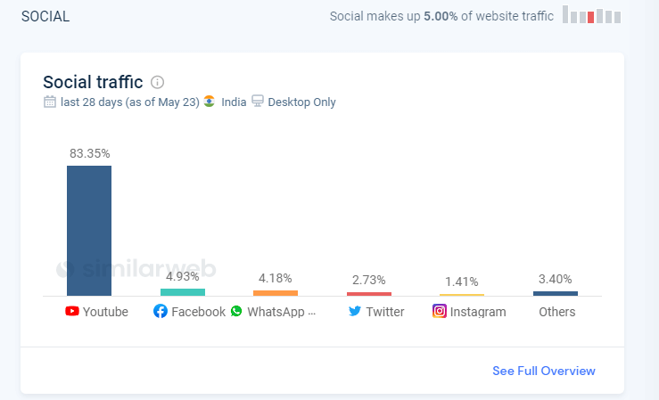Click the info icon beside Social traffic
659x400 pixels.
(157, 82)
